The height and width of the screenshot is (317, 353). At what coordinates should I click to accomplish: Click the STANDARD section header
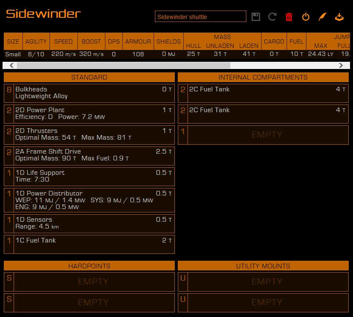coord(89,77)
